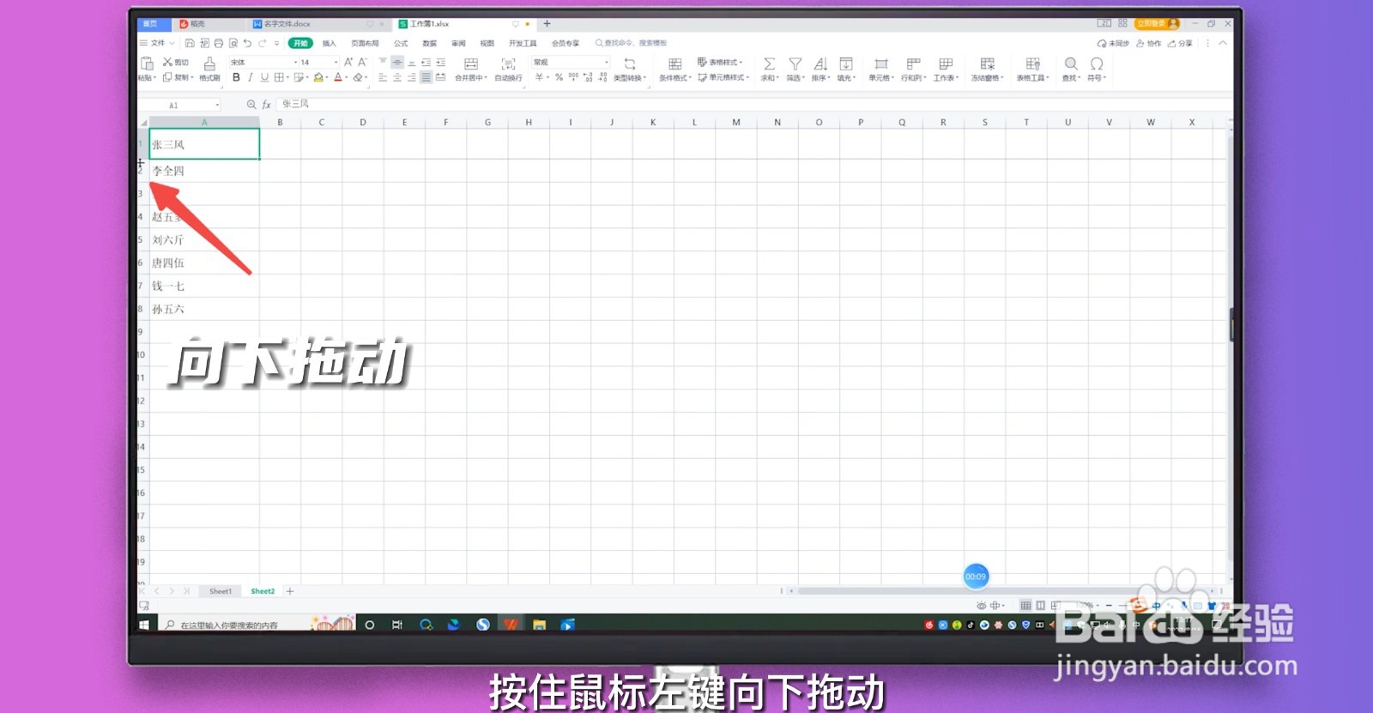
Task: Click the fill color bucket swatch
Action: coord(318,77)
